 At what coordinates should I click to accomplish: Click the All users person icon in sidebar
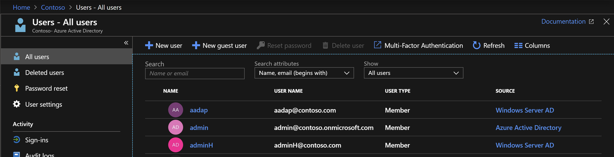[x=17, y=57]
